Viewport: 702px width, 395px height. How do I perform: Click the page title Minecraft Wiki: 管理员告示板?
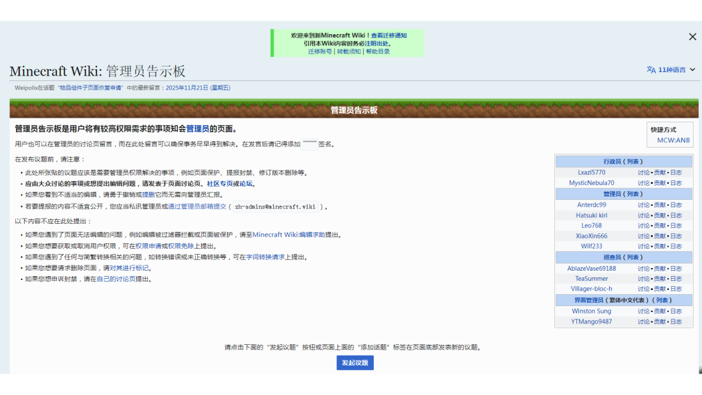pos(98,71)
